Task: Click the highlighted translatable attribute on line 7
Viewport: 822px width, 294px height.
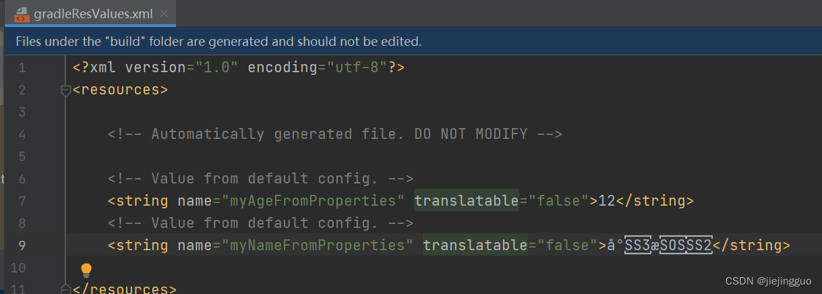Action: [x=467, y=201]
